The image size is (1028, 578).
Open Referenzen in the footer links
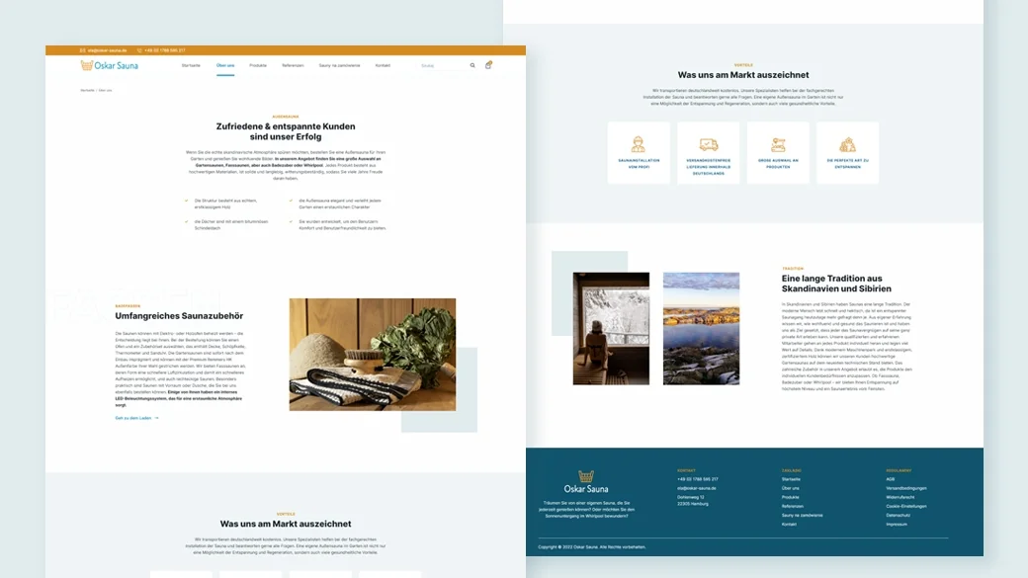793,507
